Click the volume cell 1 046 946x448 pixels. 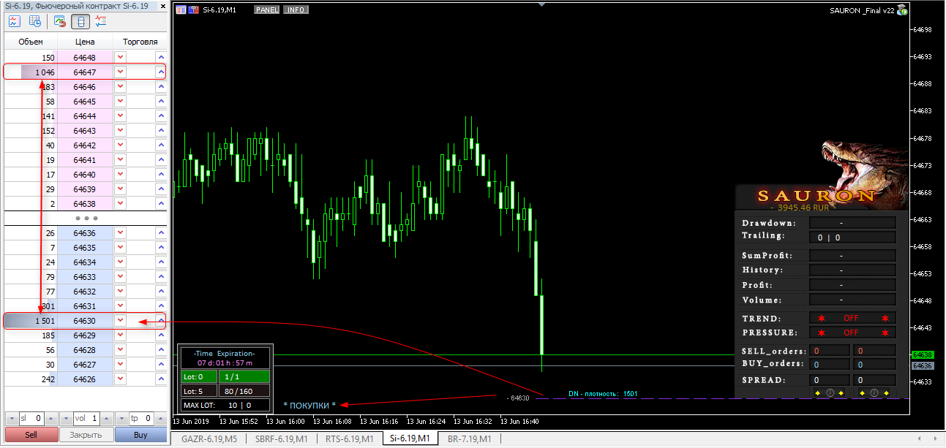point(31,72)
